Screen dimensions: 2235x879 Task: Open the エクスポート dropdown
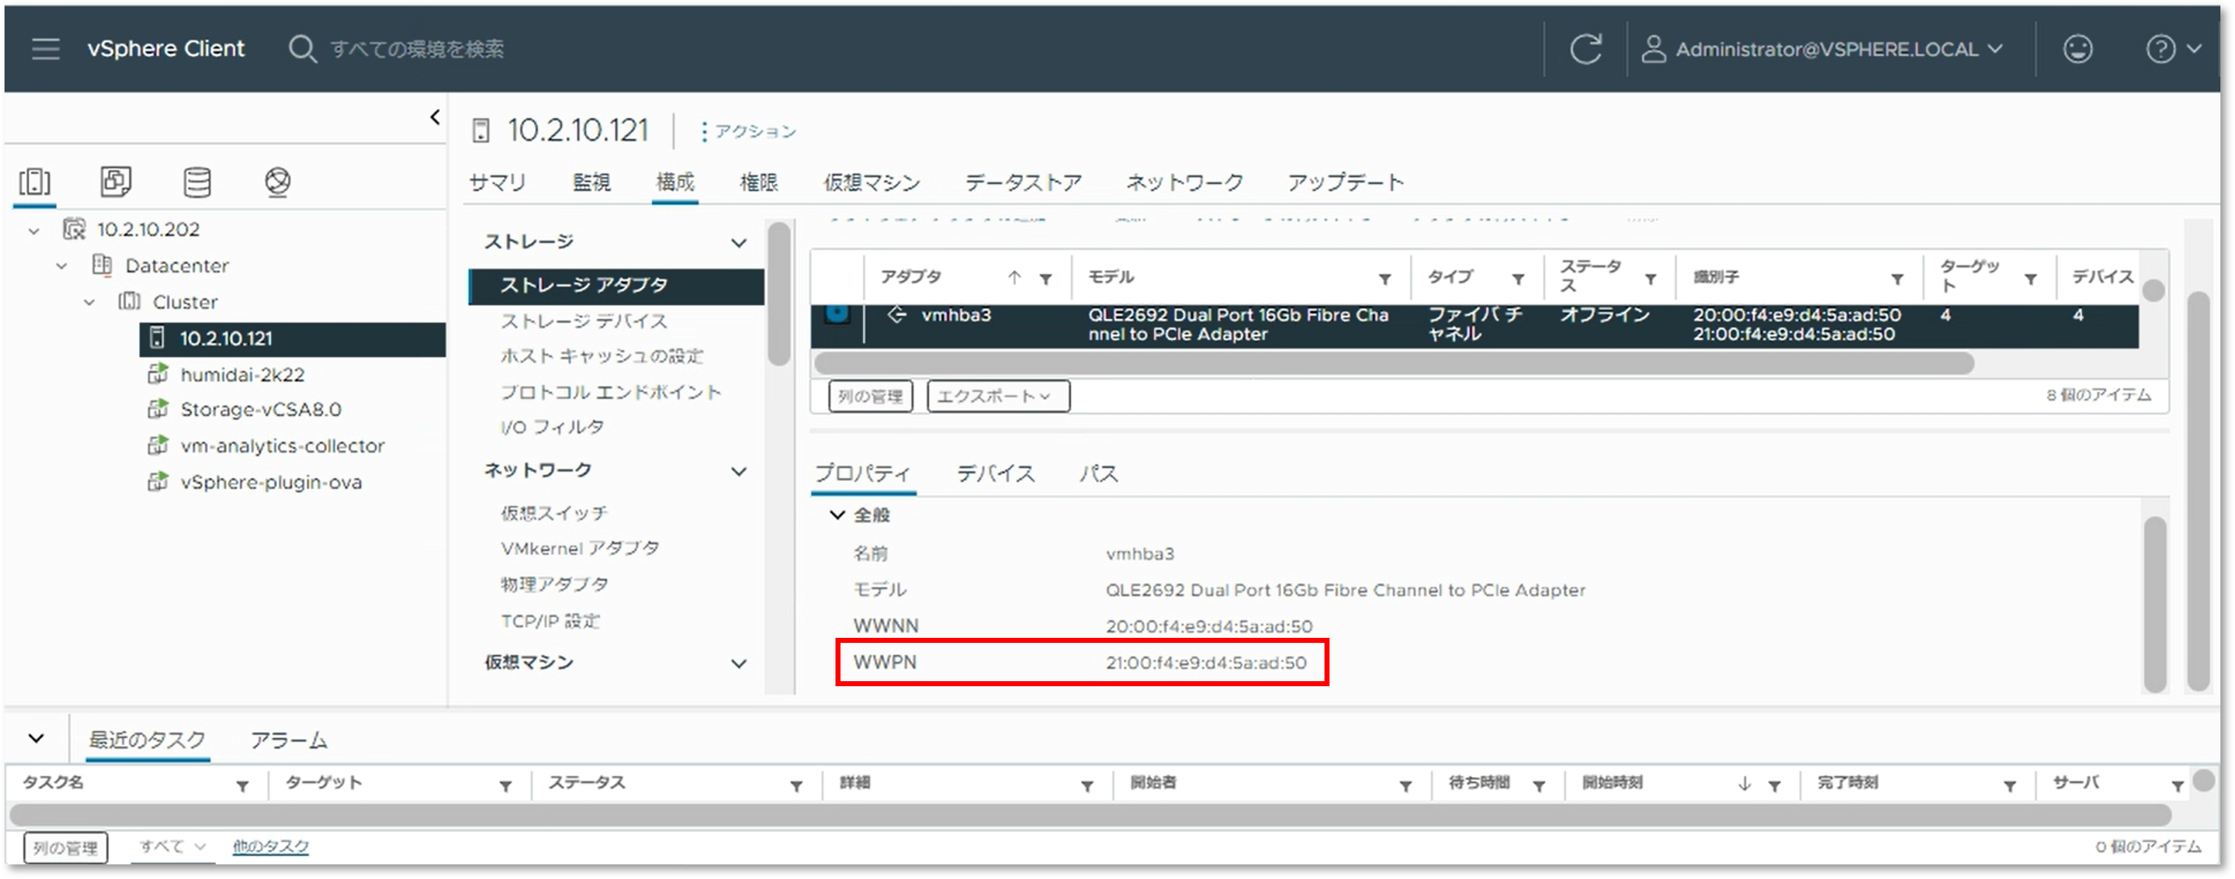[x=998, y=397]
